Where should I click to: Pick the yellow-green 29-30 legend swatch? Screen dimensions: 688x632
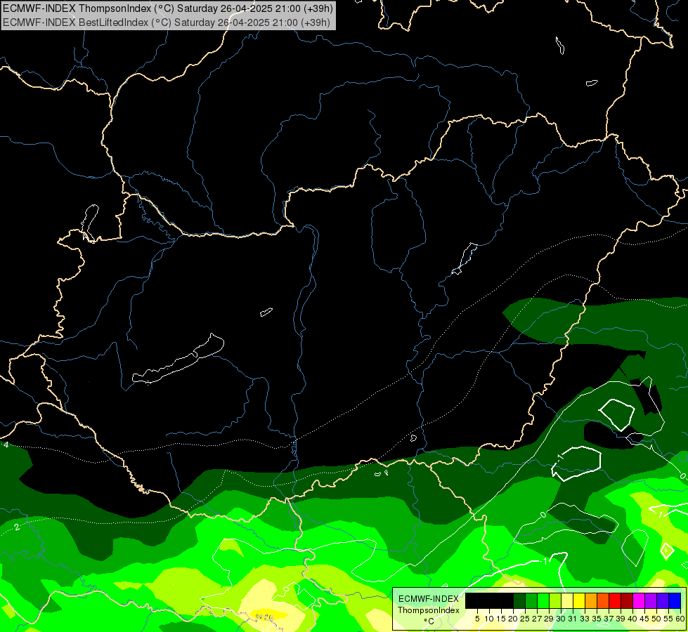click(555, 600)
